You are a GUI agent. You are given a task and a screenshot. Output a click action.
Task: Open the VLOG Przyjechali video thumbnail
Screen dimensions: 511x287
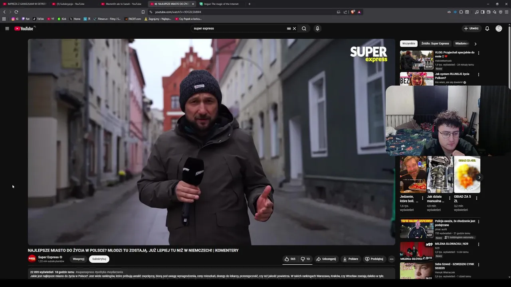417,60
